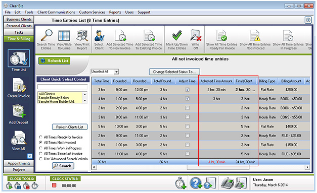The height and width of the screenshot is (193, 317).
Task: Click the telephone icon in status bar
Action: click(227, 183)
